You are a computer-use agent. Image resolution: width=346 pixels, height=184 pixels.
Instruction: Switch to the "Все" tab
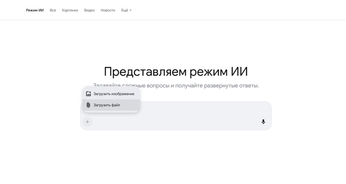pyautogui.click(x=53, y=10)
